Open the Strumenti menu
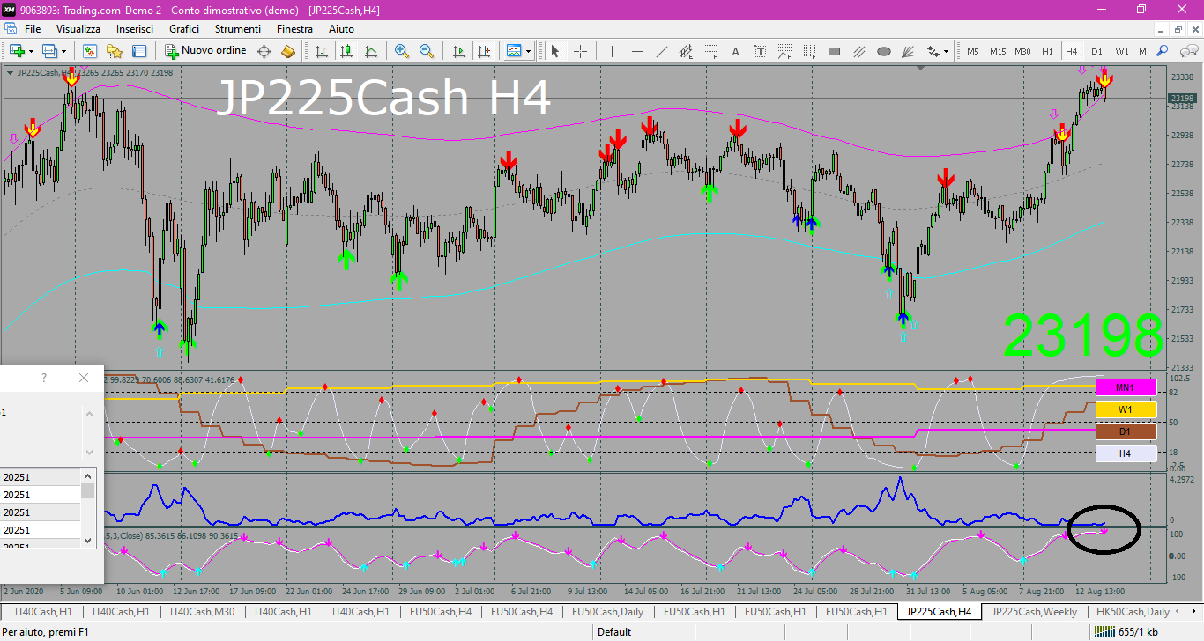 [237, 29]
